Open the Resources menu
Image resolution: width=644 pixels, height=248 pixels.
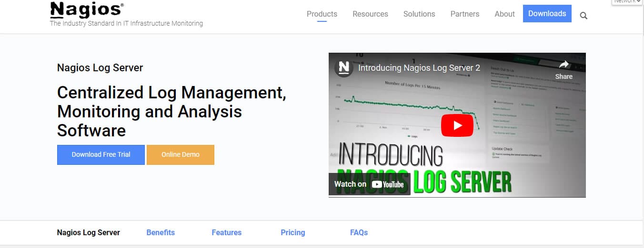[370, 14]
